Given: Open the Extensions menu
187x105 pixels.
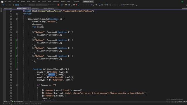Looking at the screenshot, I should [56, 2].
